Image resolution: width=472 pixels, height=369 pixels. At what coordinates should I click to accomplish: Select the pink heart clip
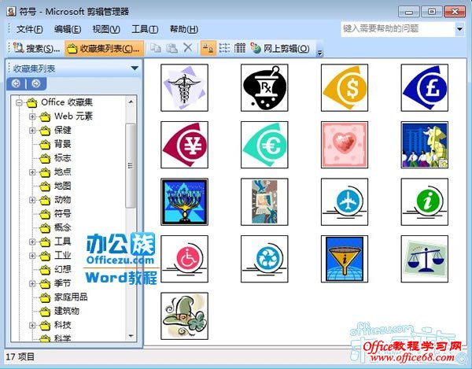click(345, 145)
